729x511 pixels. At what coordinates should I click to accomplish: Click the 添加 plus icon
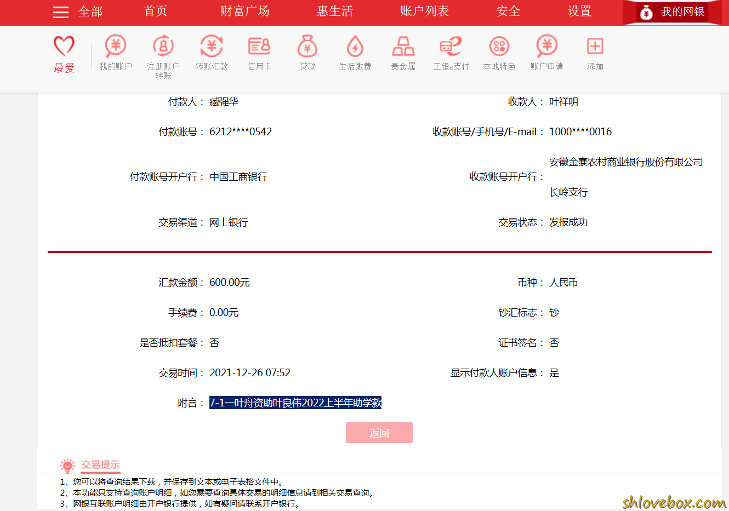pos(595,46)
